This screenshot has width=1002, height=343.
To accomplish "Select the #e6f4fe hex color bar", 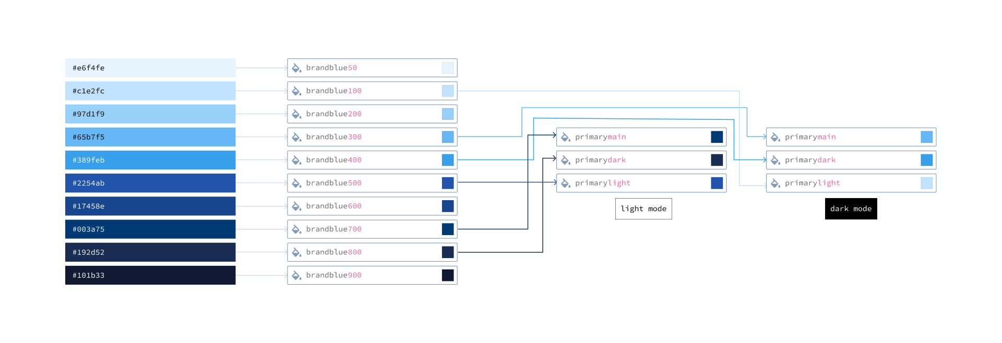I will (150, 68).
